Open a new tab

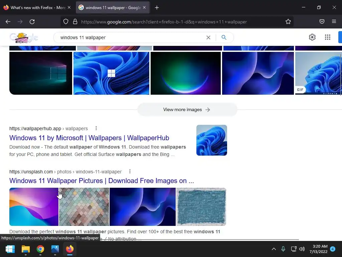157,8
